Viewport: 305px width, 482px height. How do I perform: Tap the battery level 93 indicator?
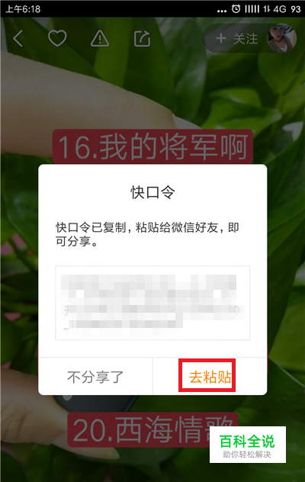point(296,9)
